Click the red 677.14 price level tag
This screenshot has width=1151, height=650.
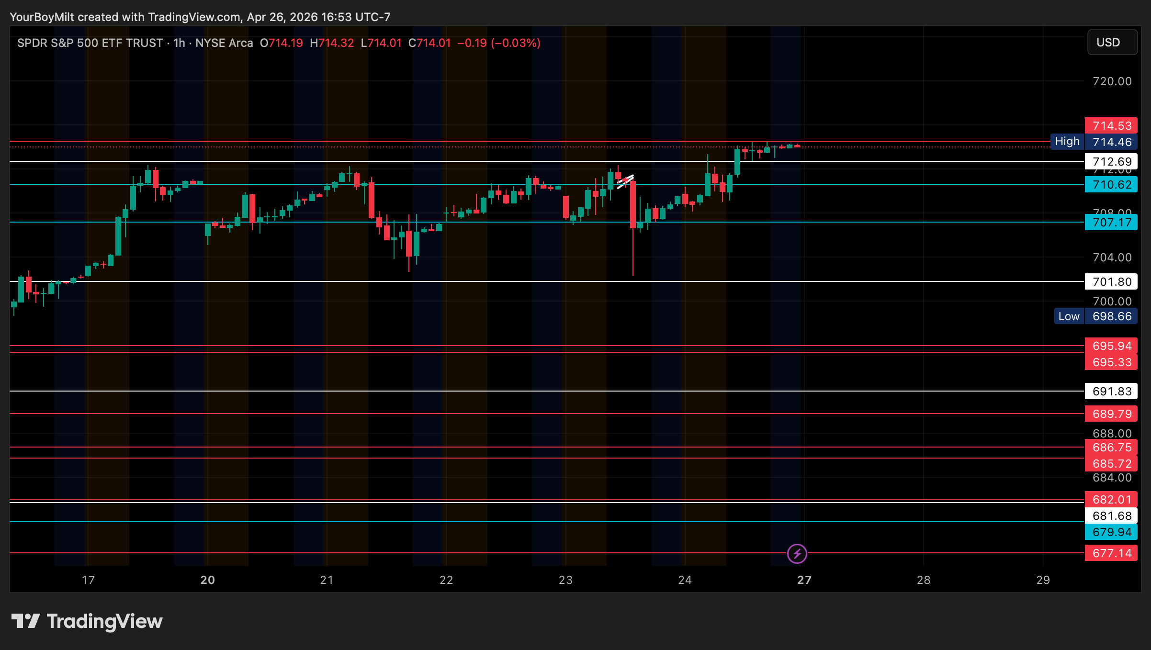[x=1111, y=553]
